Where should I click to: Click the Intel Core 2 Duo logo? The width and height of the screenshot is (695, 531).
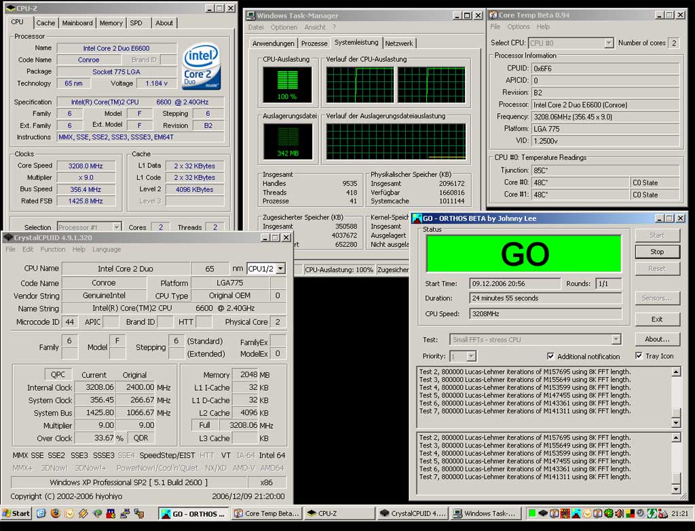(202, 66)
